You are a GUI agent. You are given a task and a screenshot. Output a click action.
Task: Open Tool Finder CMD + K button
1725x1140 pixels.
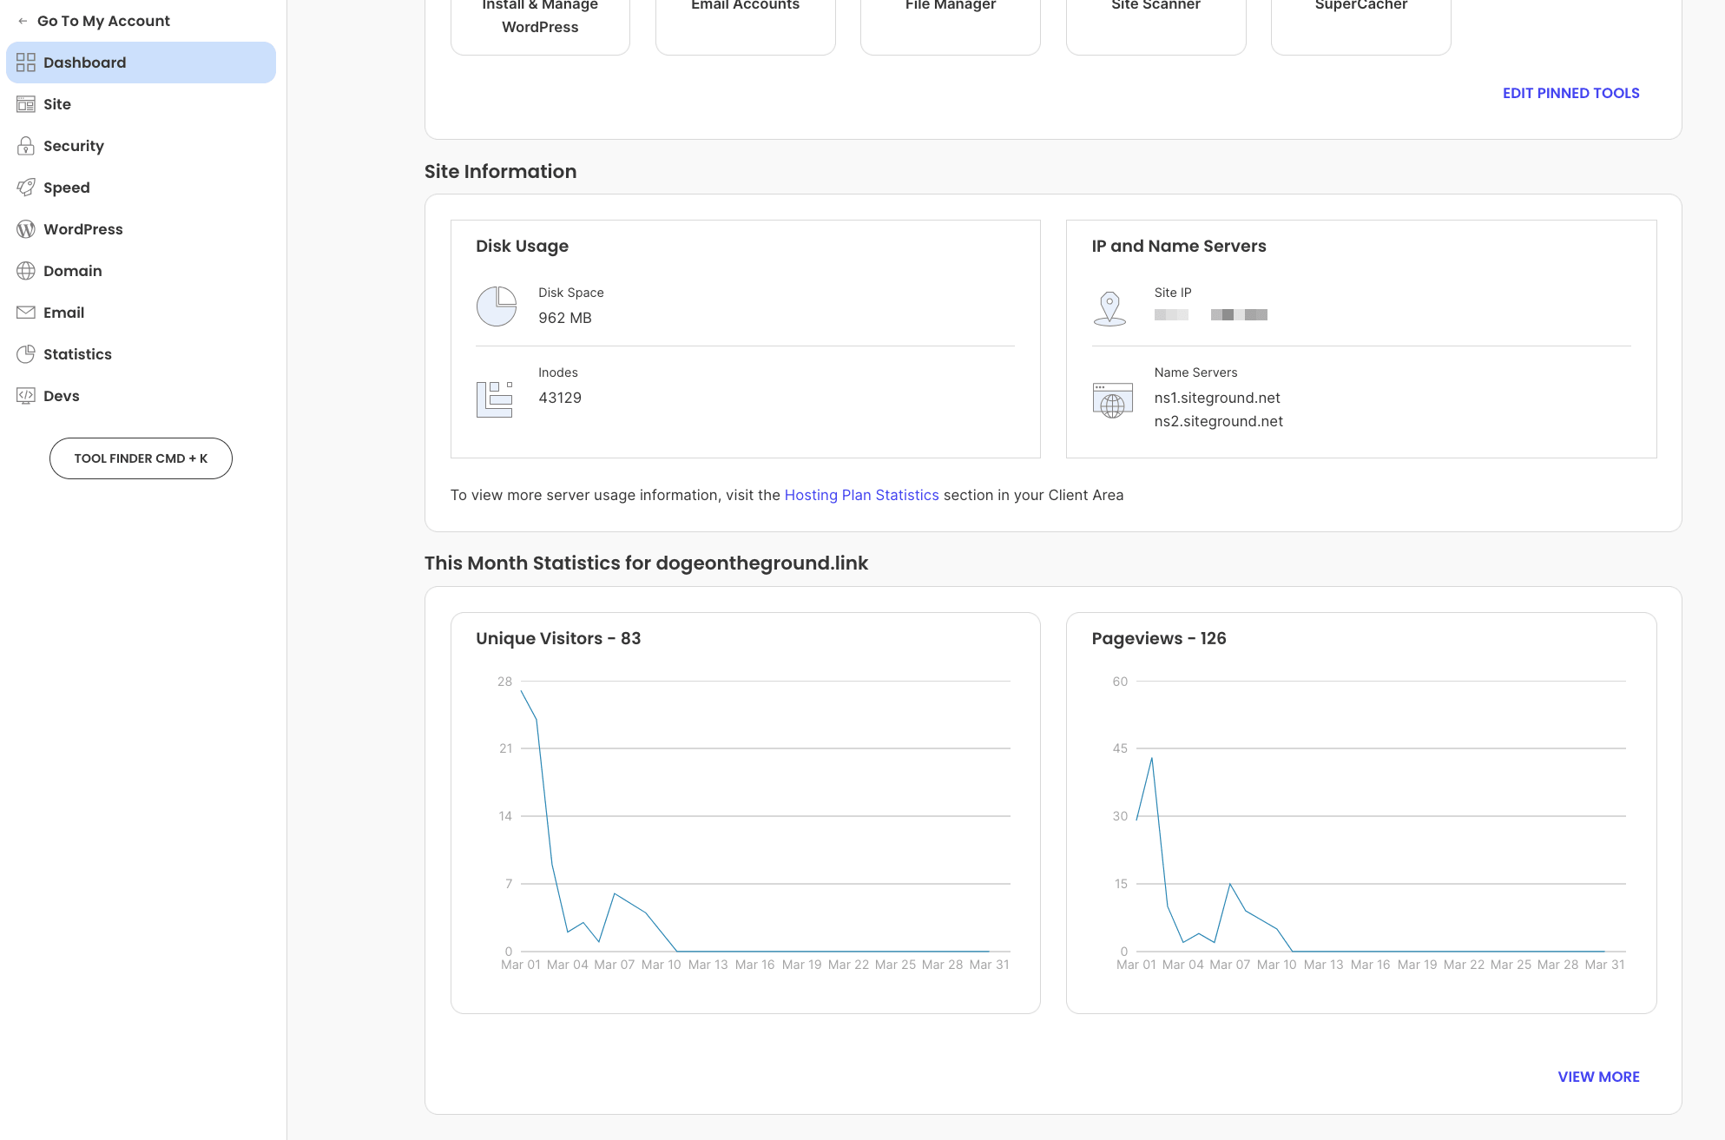tap(141, 458)
